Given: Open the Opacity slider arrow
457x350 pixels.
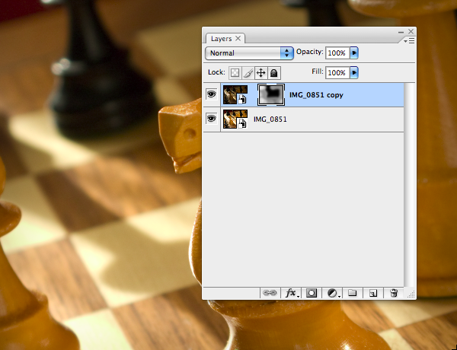Looking at the screenshot, I should (x=354, y=53).
